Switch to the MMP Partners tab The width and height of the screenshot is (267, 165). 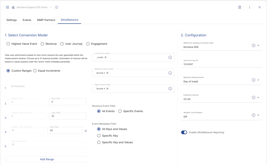[x=46, y=20]
